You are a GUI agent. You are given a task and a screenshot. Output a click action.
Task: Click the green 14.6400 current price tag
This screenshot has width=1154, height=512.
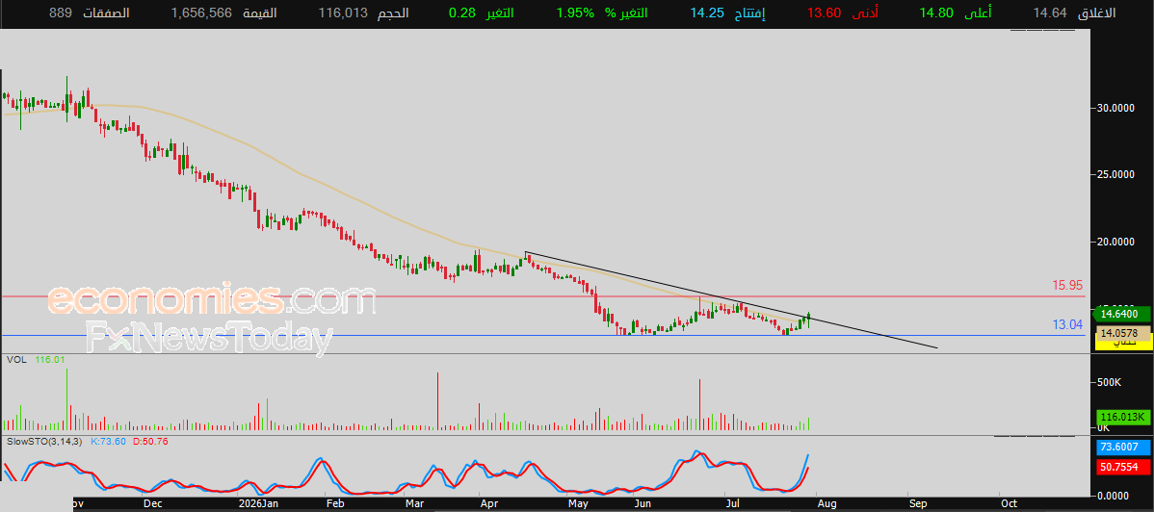tap(1121, 314)
